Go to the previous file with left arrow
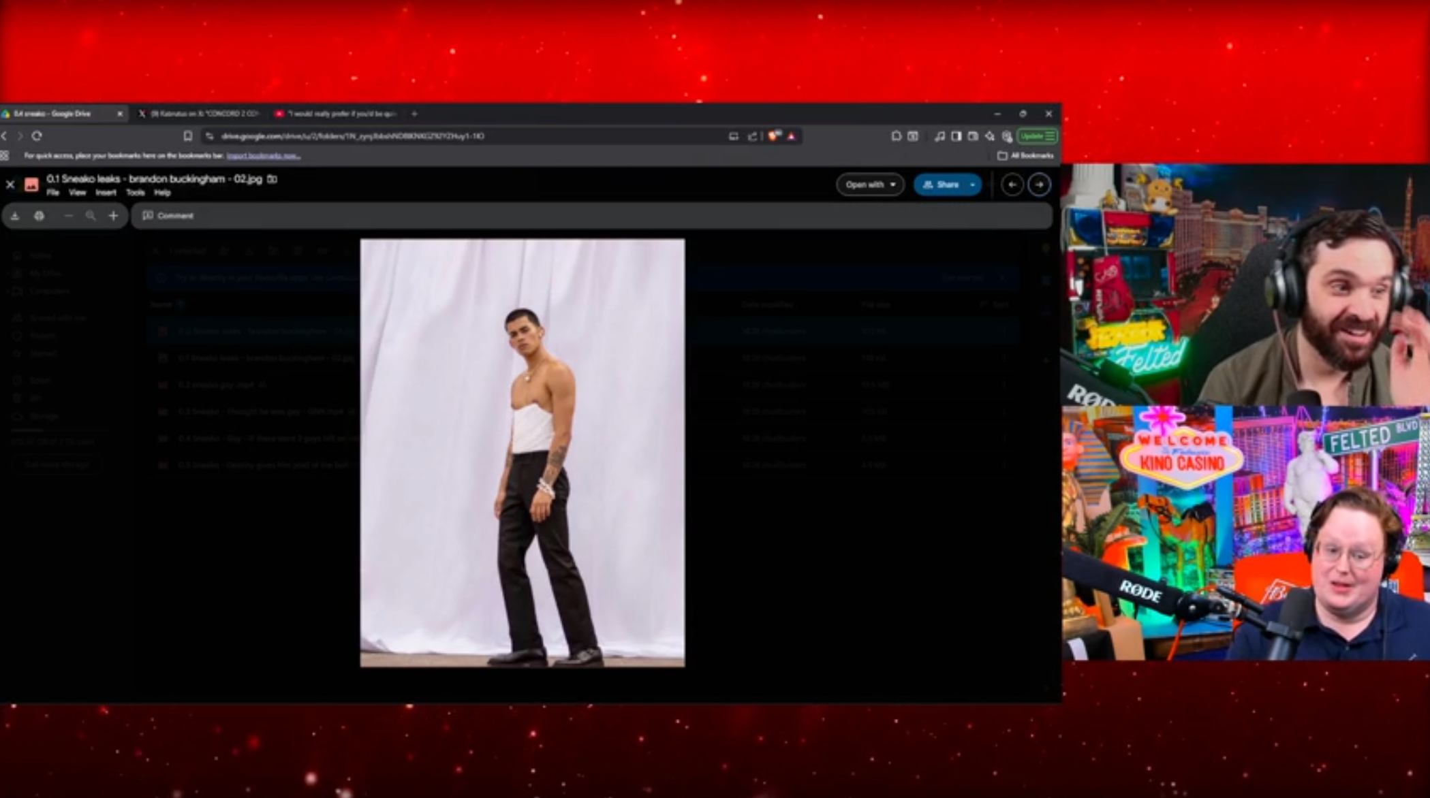This screenshot has height=798, width=1430. pyautogui.click(x=1012, y=185)
